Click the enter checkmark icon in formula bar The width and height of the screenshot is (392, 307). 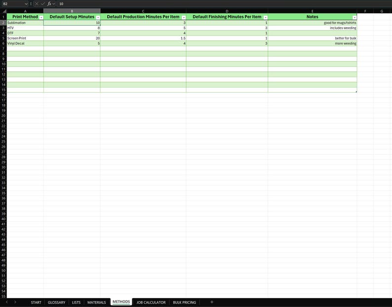pyautogui.click(x=43, y=4)
